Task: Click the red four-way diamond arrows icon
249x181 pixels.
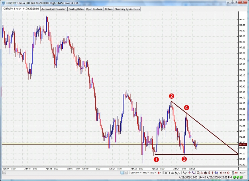Action: (228, 173)
